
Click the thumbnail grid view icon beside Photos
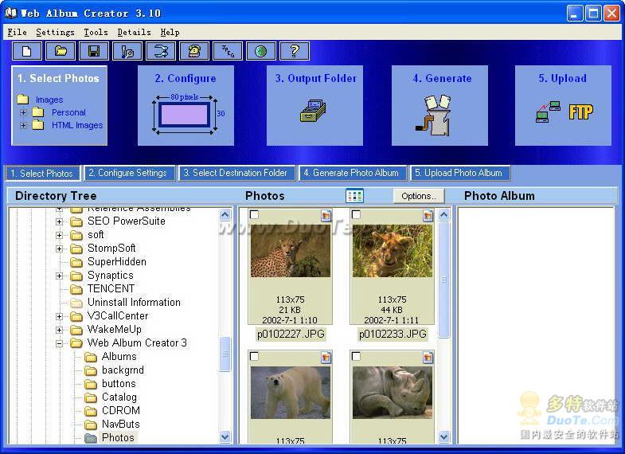pyautogui.click(x=354, y=196)
